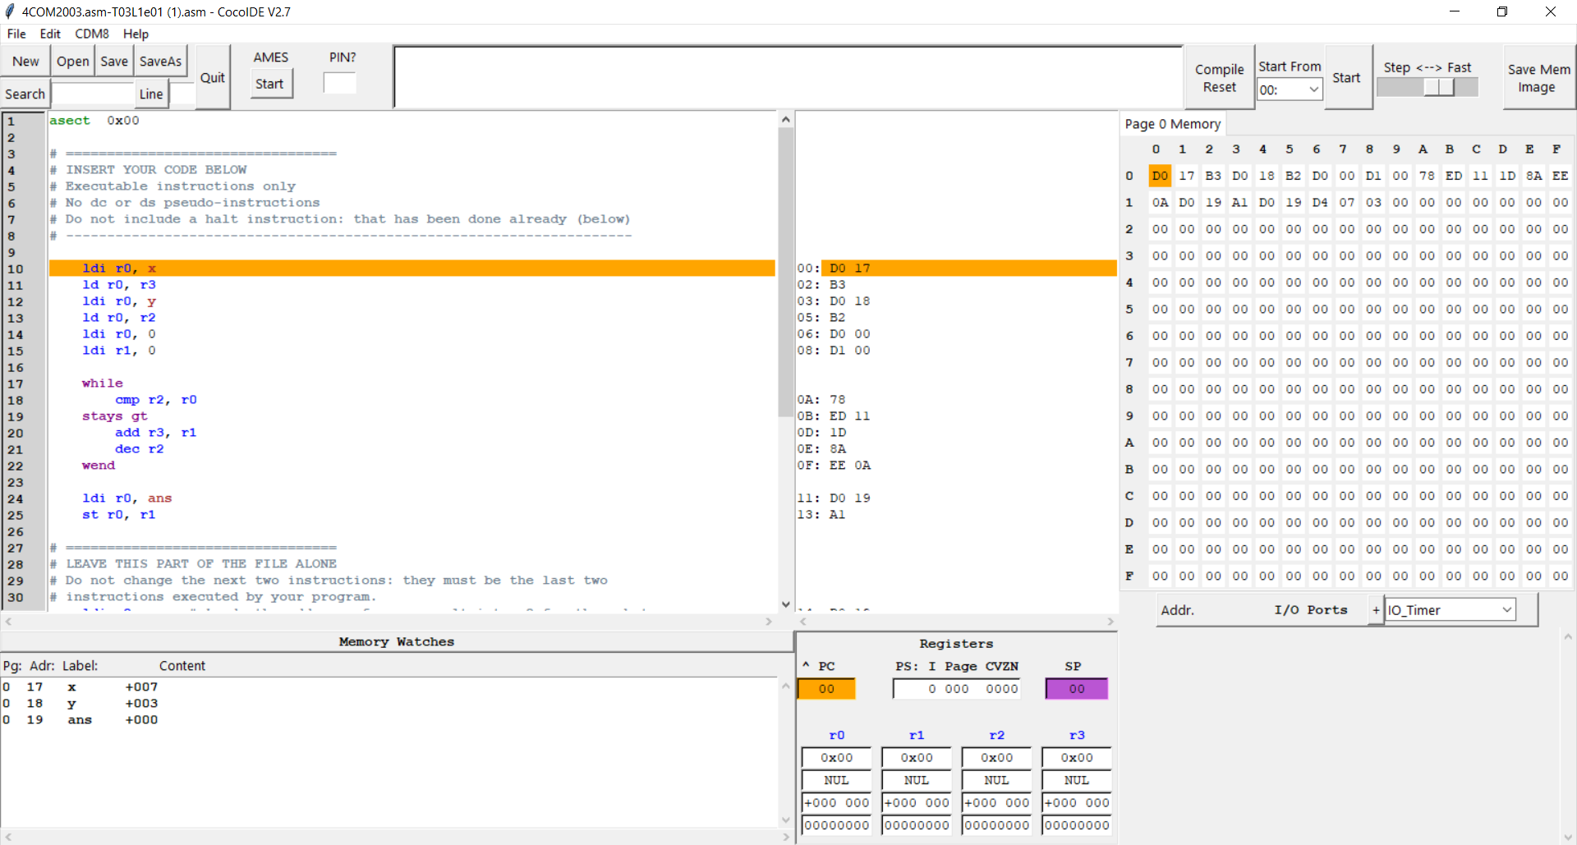Click the purple SP register box
1577x845 pixels.
1076,689
